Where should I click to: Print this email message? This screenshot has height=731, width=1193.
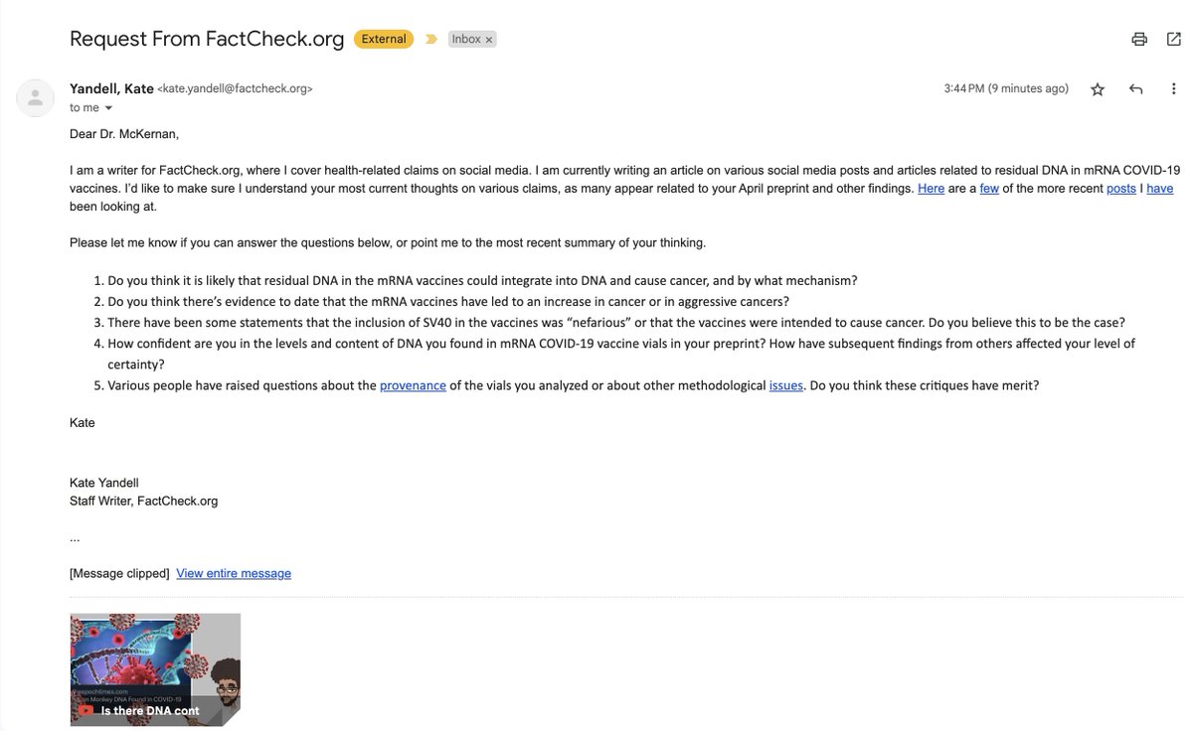click(1139, 39)
